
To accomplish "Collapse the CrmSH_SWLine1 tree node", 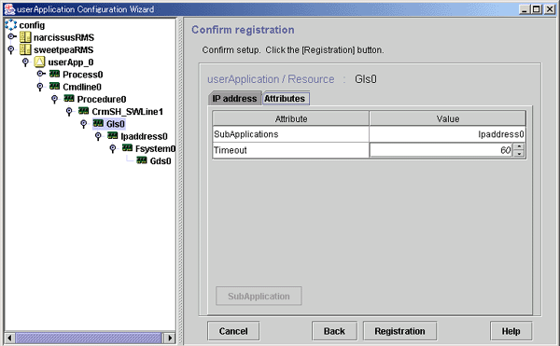I will click(69, 112).
